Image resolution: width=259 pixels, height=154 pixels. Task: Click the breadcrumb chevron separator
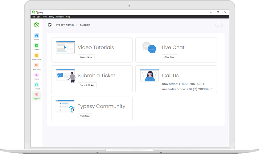coord(77,25)
